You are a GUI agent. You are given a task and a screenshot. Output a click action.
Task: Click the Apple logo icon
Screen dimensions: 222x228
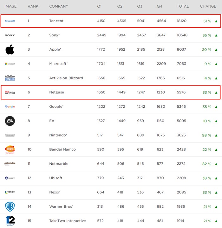10,49
